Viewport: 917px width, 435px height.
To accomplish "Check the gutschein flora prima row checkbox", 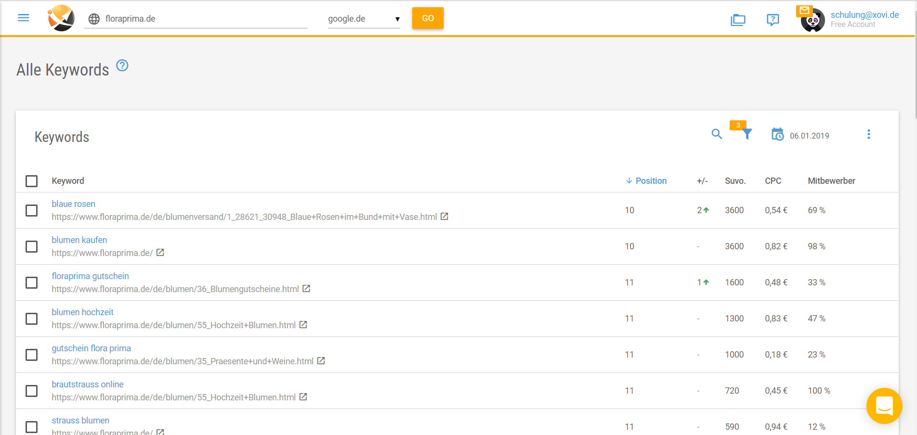I will 32,355.
